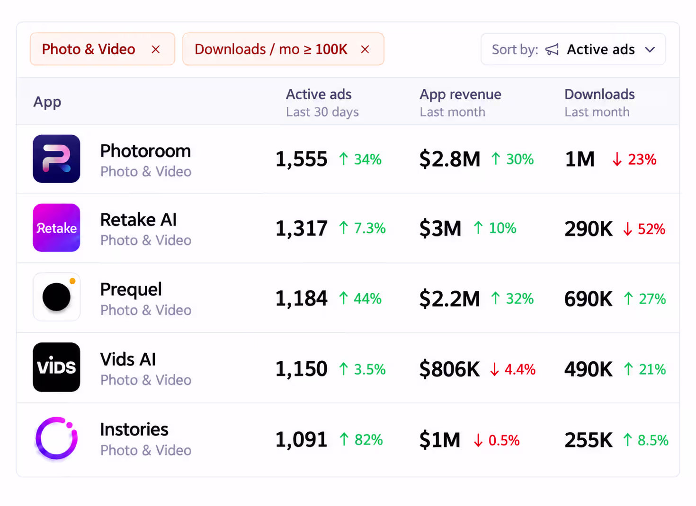
Task: Click the megaphone icon beside Sort by
Action: 552,49
